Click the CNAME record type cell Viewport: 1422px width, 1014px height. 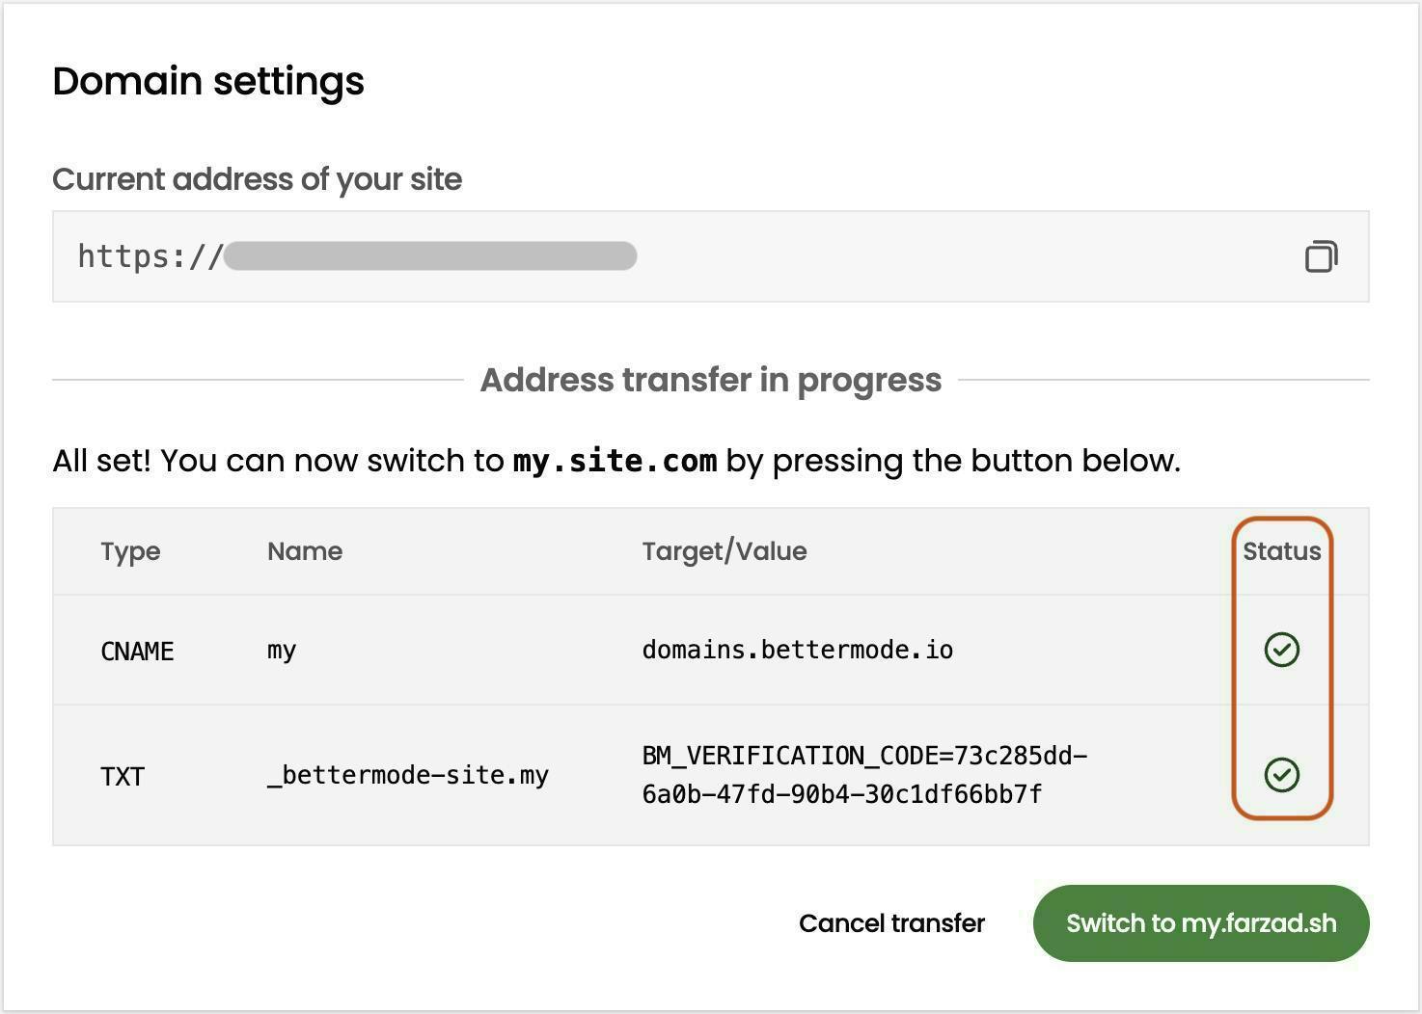pyautogui.click(x=137, y=652)
